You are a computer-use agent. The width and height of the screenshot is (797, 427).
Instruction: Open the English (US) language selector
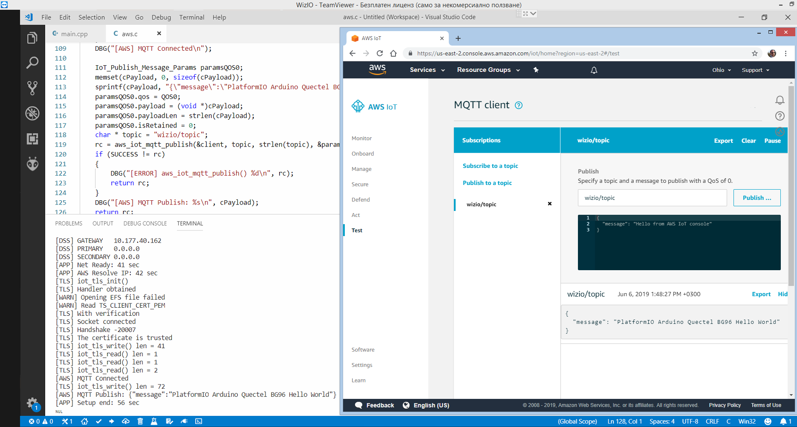point(426,405)
